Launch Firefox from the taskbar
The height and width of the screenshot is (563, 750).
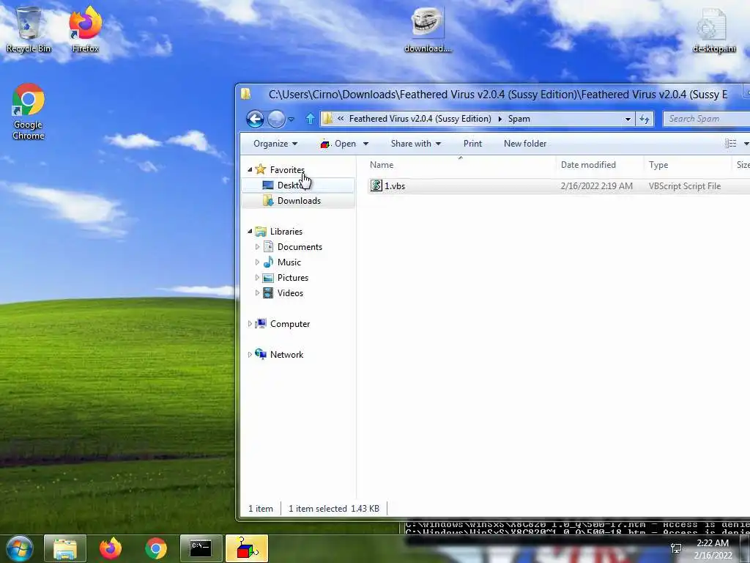111,548
